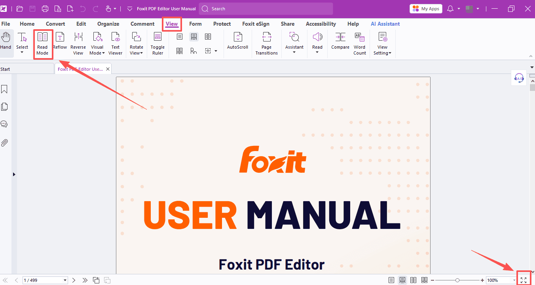The width and height of the screenshot is (535, 285).
Task: Toggle the Ruler display
Action: coord(157,44)
